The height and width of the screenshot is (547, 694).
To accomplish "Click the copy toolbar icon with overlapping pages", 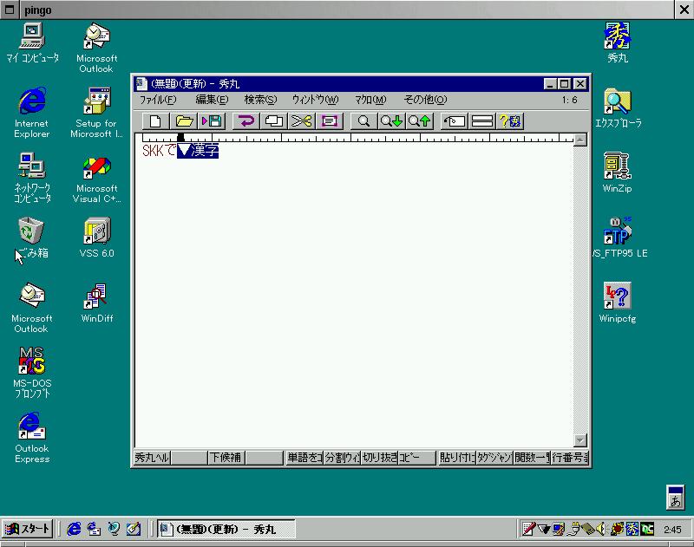I will click(x=274, y=120).
